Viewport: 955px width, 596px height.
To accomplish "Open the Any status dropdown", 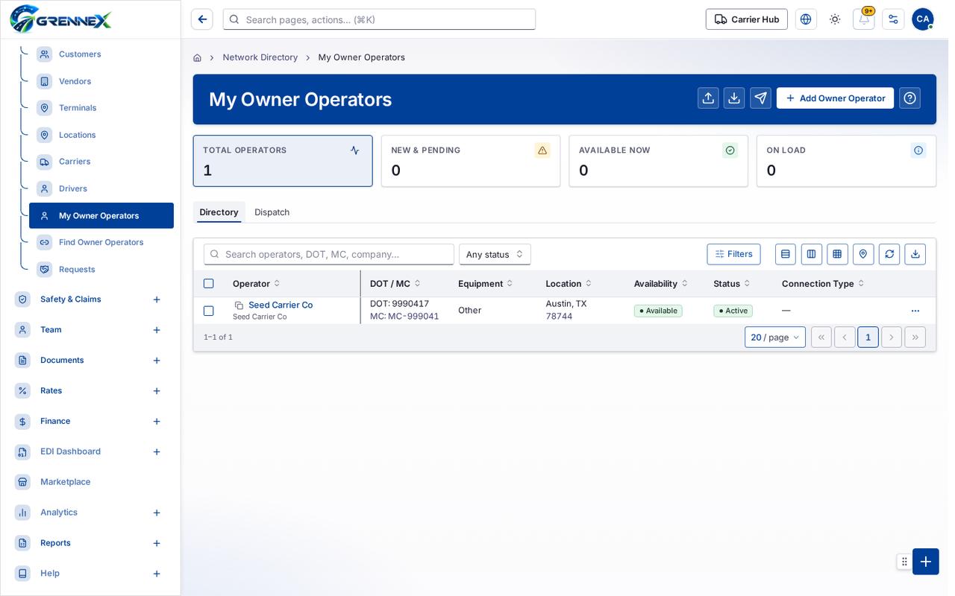I will (495, 254).
